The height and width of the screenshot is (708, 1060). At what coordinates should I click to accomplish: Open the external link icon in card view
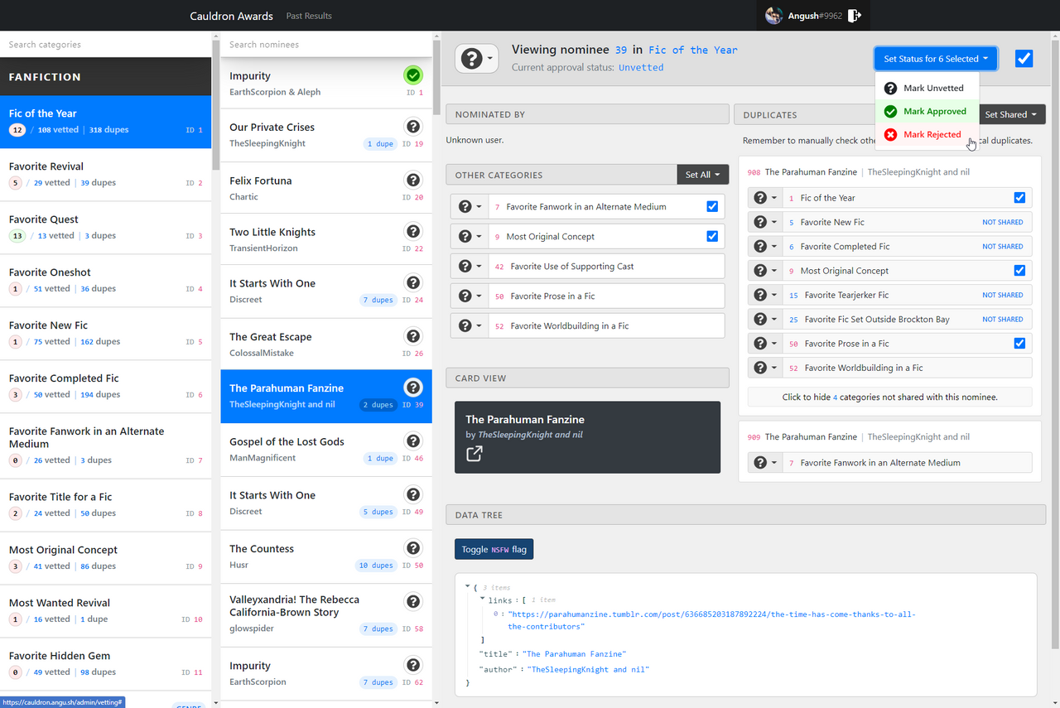(474, 454)
